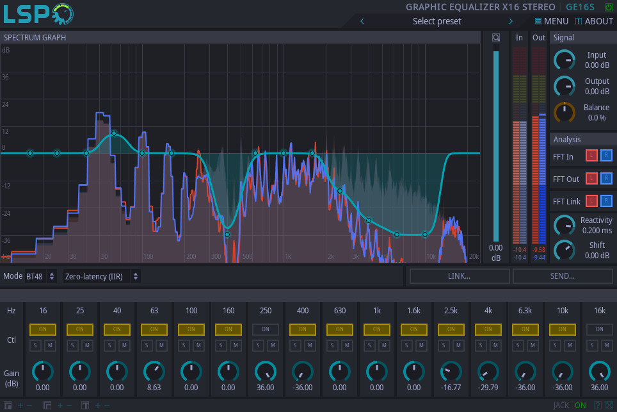Open the help question mark icon
This screenshot has height=412, width=617.
597,406
